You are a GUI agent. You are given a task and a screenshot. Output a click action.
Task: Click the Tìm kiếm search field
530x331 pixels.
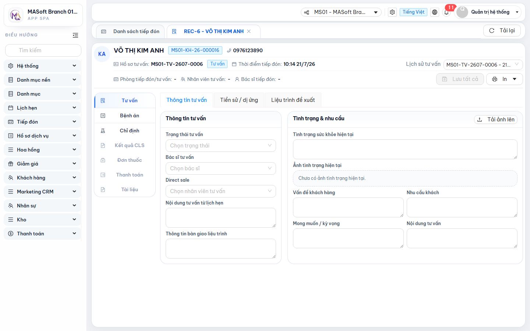tap(43, 50)
